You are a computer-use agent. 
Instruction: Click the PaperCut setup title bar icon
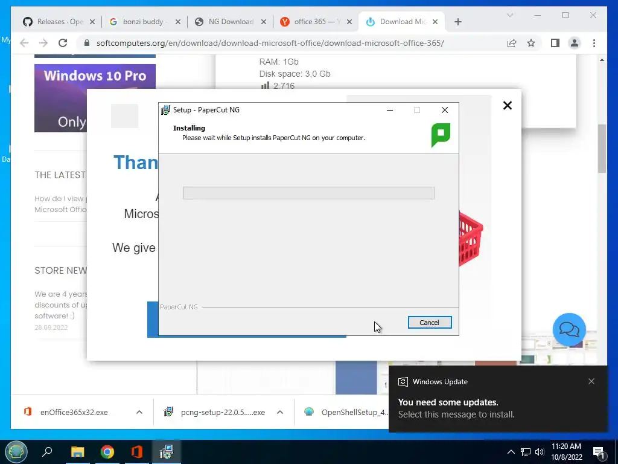tap(165, 110)
